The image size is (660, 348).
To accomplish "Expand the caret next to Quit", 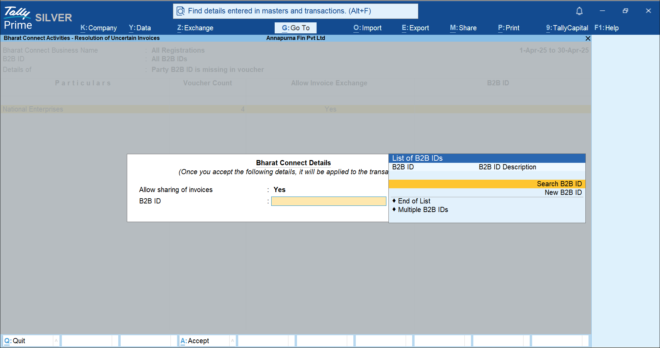I will click(x=56, y=341).
